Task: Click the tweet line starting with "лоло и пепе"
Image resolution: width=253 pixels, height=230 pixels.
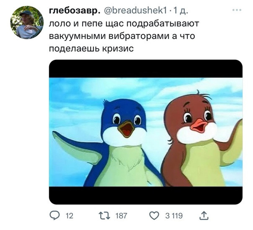Action: (x=124, y=24)
